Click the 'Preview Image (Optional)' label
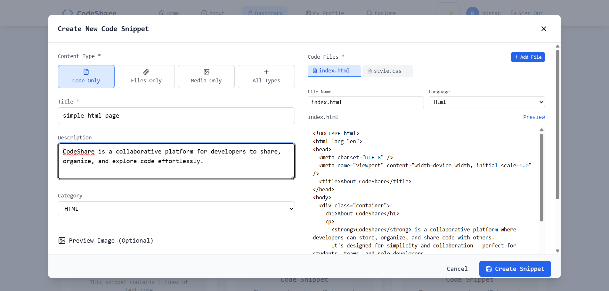The image size is (609, 291). point(111,241)
